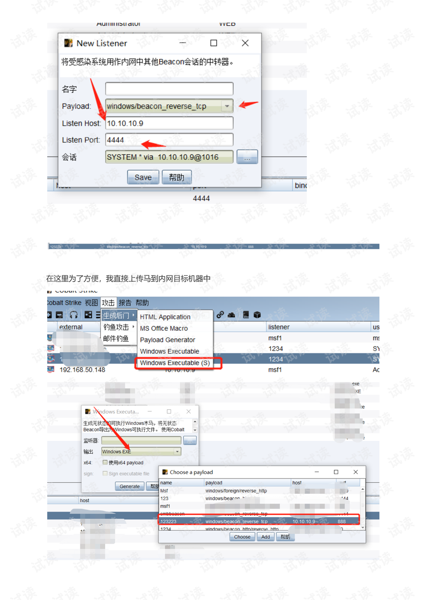
Task: Open the 报告 menu
Action: click(125, 303)
